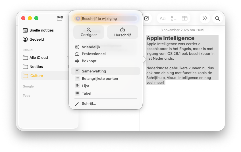Select Belangrijkste punten option
241x152 pixels.
pos(100,79)
